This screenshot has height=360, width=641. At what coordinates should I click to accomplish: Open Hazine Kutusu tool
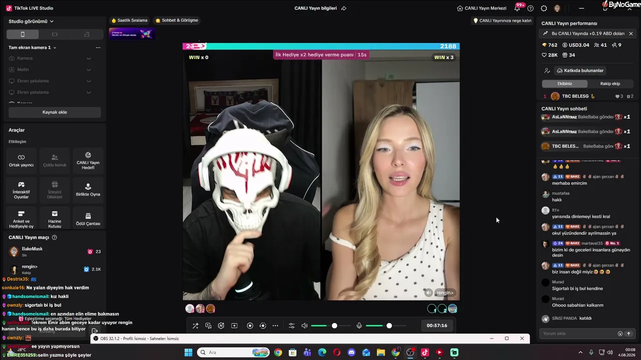(x=55, y=218)
